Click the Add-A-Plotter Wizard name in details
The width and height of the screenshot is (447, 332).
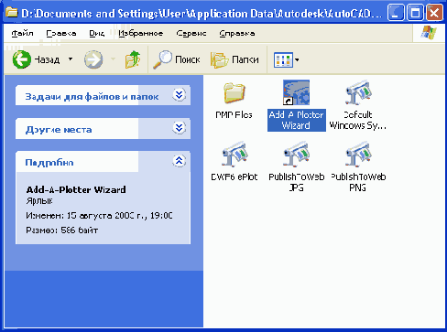coord(76,189)
